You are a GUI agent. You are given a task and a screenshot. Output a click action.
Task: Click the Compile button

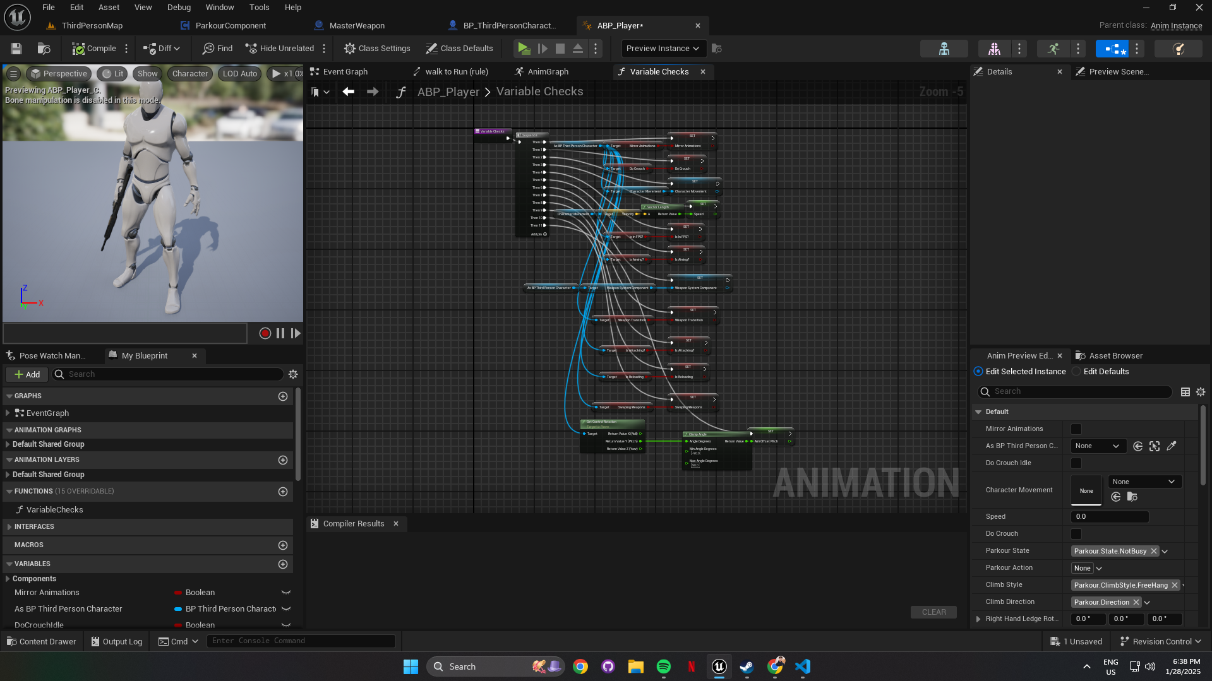pyautogui.click(x=94, y=49)
